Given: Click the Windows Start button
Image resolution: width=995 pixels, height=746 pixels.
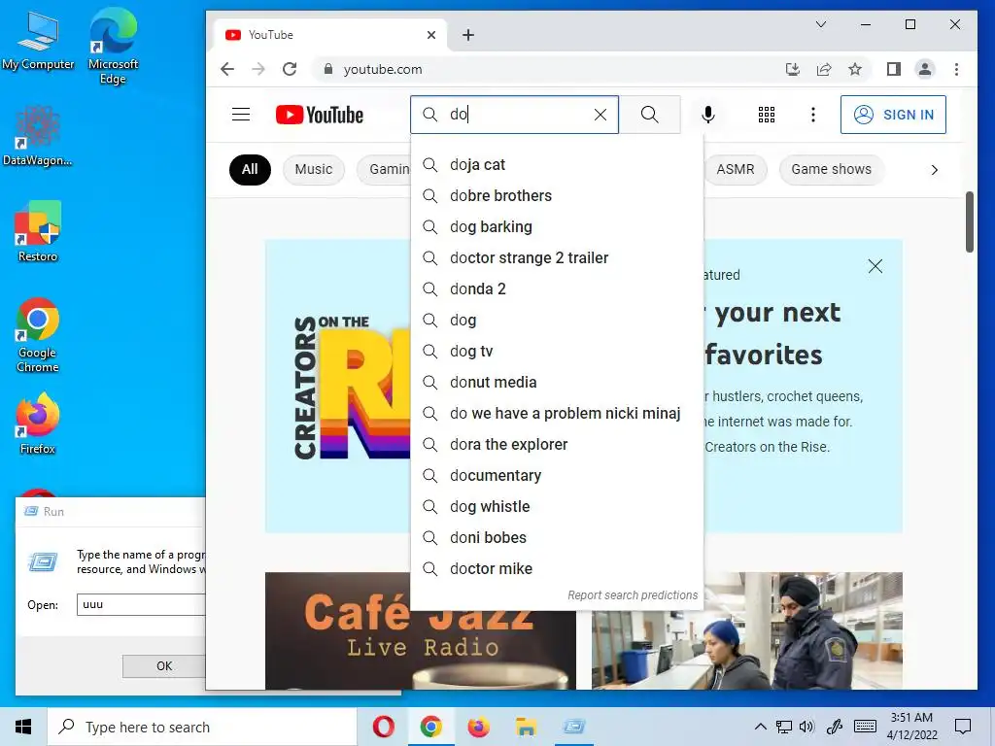Looking at the screenshot, I should (x=23, y=727).
